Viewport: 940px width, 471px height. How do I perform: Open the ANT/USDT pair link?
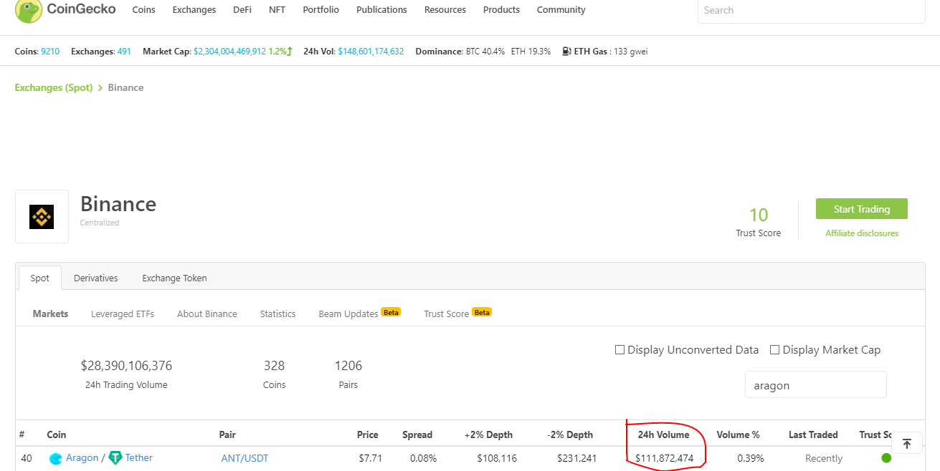pyautogui.click(x=245, y=458)
